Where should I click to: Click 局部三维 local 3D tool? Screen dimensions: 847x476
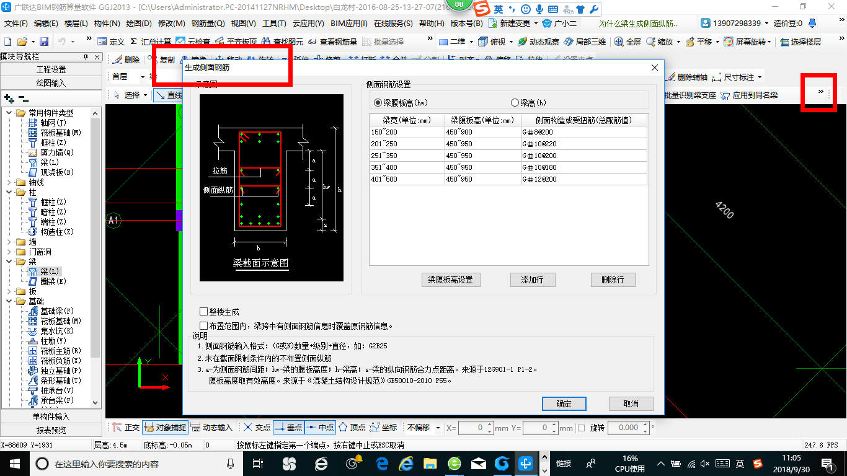coord(585,42)
